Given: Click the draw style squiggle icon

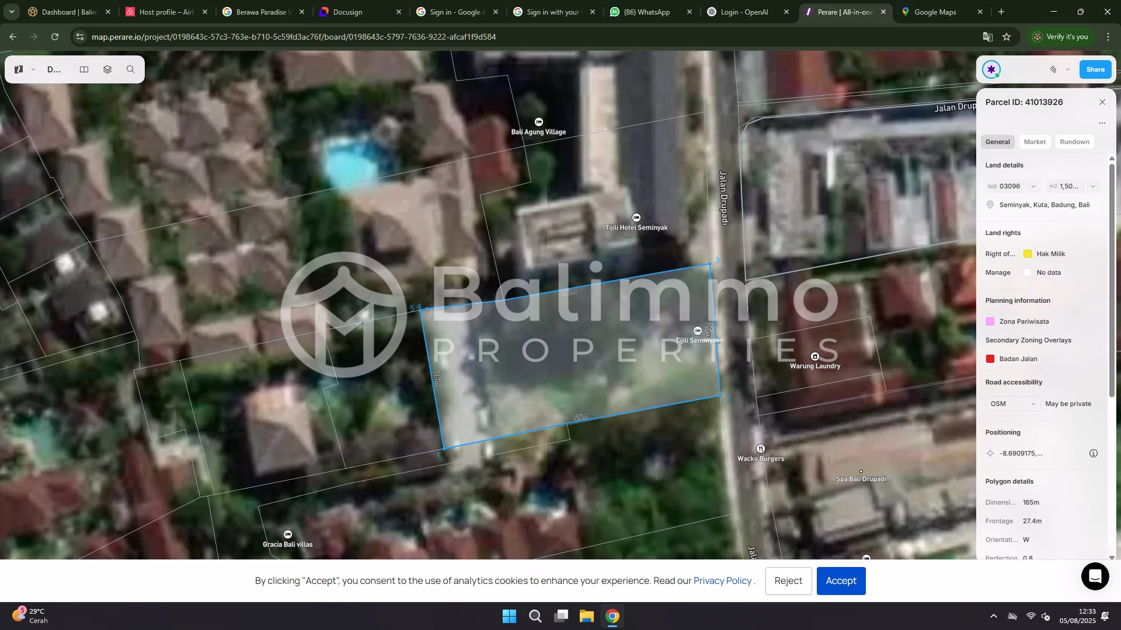Looking at the screenshot, I should click(1053, 69).
